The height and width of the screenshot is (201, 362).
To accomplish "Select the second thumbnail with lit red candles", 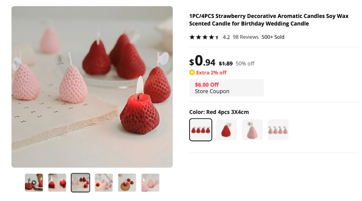I will (57, 183).
